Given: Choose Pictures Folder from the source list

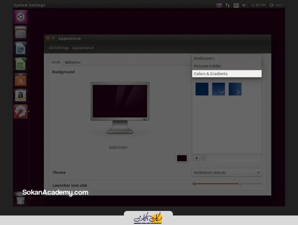Looking at the screenshot, I should click(x=207, y=66).
